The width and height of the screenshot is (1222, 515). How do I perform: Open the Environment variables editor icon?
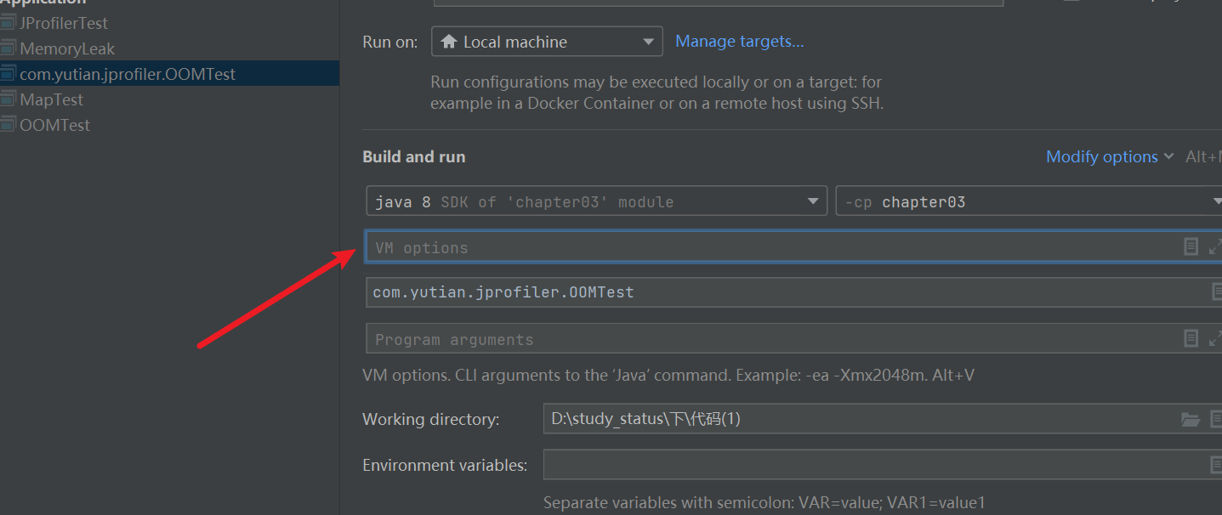1216,465
